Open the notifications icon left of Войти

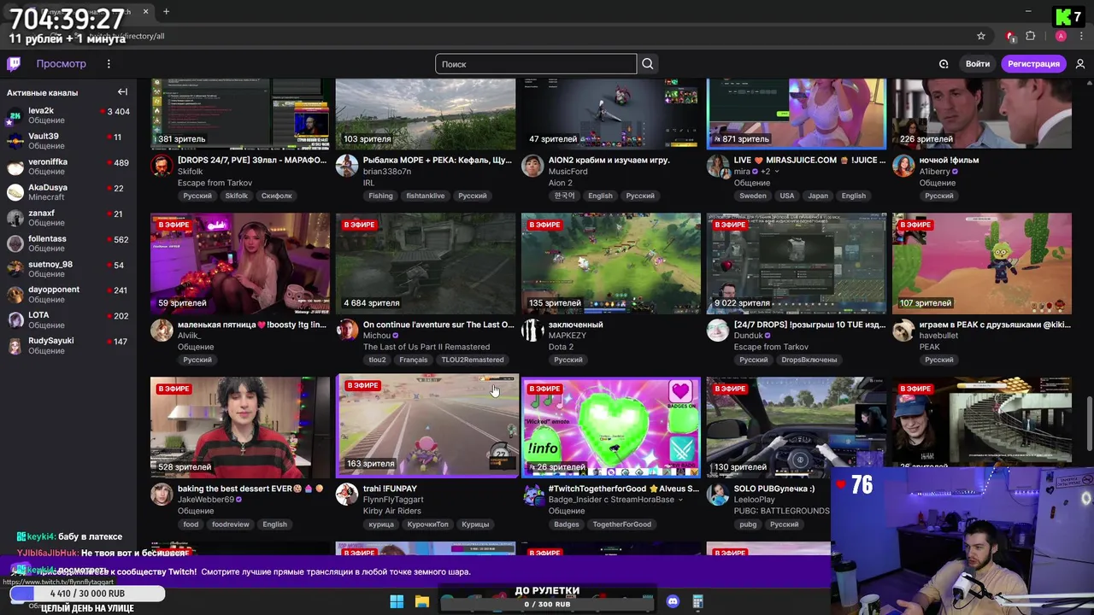click(944, 64)
